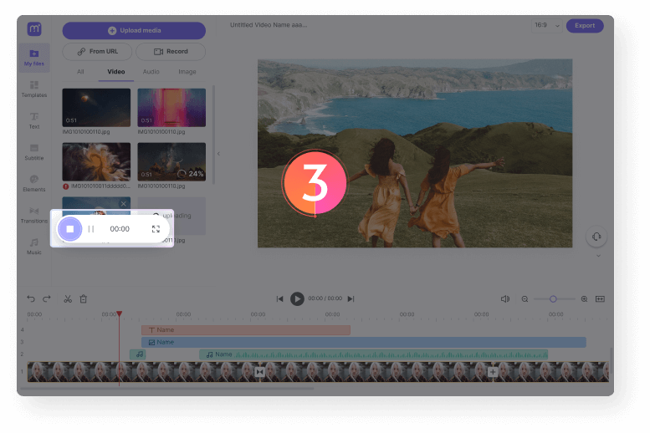Pause the recording
This screenshot has width=650, height=433.
(x=91, y=229)
